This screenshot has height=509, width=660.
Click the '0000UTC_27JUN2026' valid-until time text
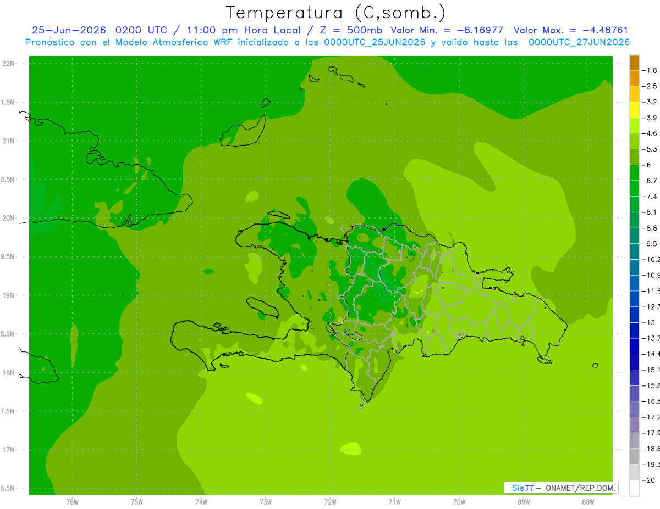point(579,42)
